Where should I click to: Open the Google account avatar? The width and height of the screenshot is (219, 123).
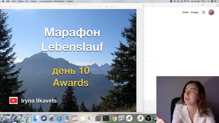tap(211, 12)
